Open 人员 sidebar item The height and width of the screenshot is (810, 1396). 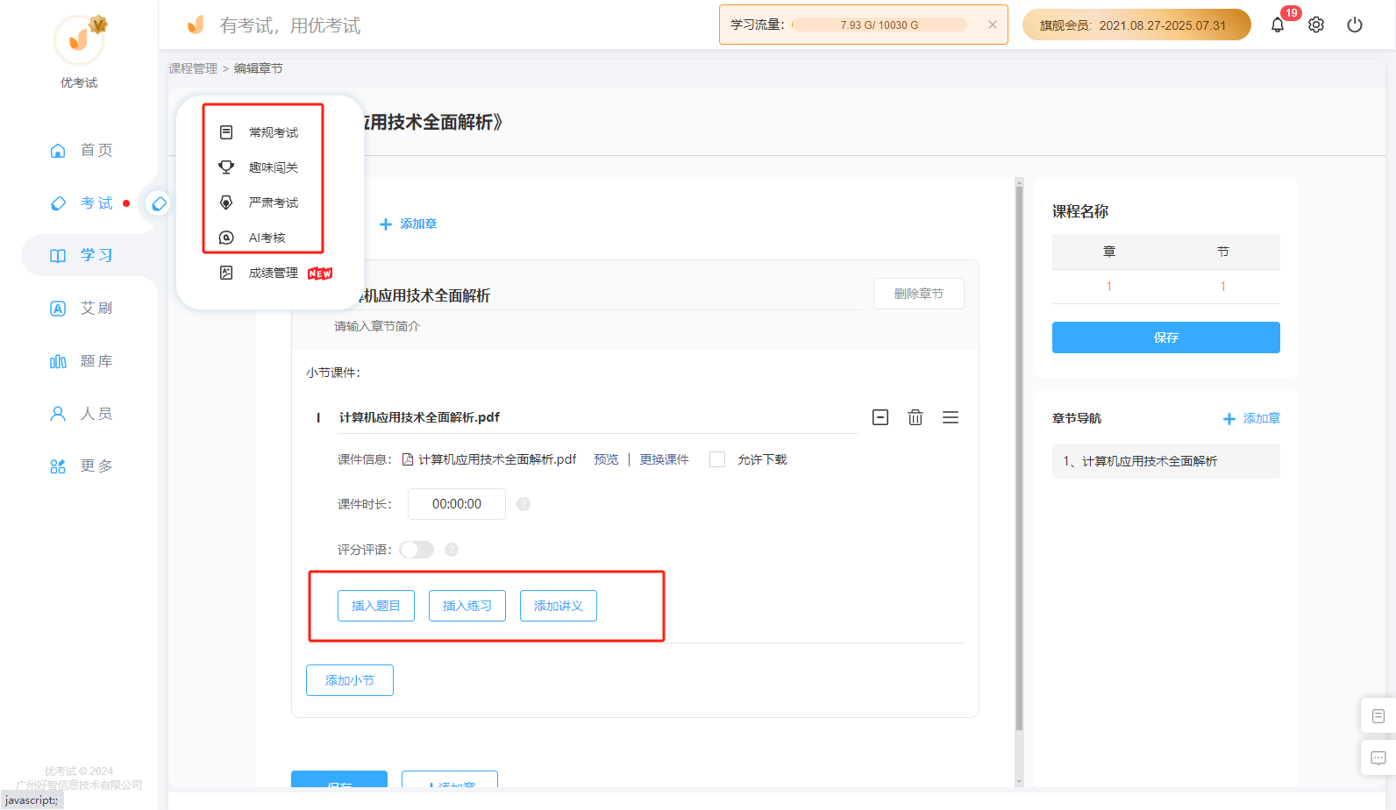[x=81, y=413]
